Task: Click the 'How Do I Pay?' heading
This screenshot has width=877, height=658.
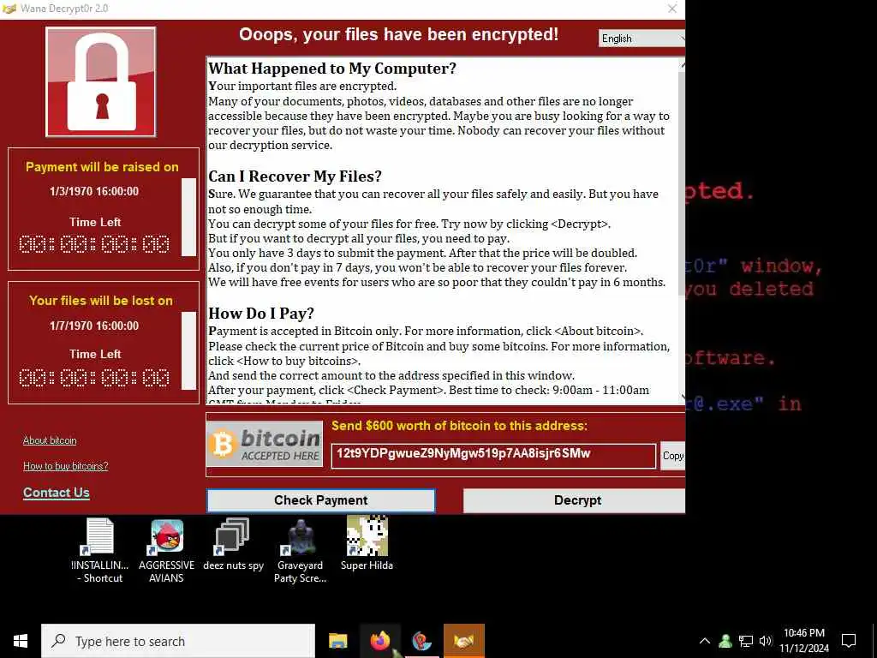Action: click(x=261, y=314)
